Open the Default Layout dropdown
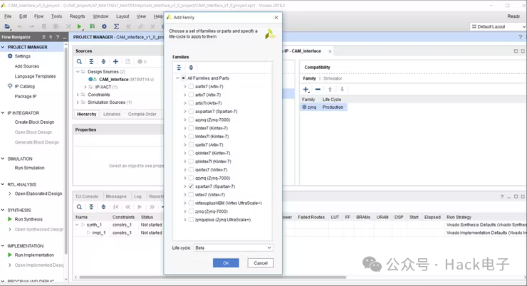The width and height of the screenshot is (527, 286). pyautogui.click(x=499, y=26)
